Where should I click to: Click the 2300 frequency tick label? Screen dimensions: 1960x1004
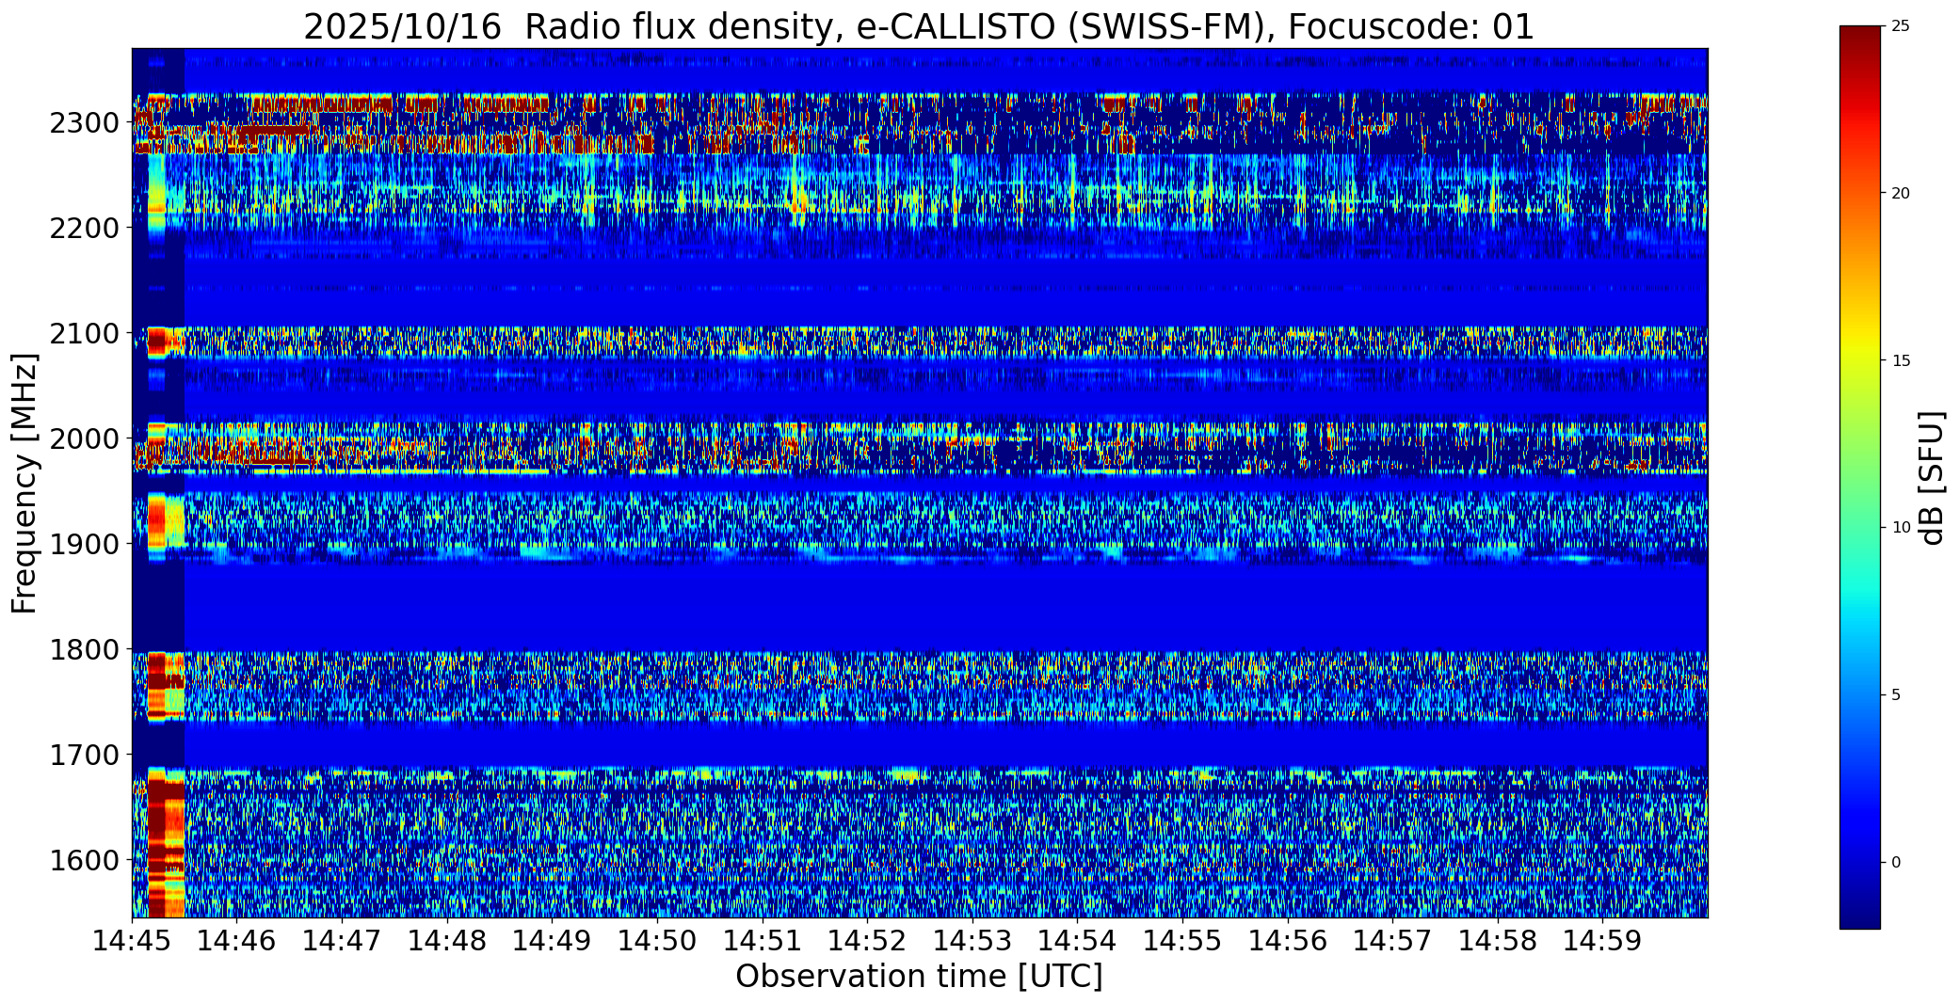(87, 123)
